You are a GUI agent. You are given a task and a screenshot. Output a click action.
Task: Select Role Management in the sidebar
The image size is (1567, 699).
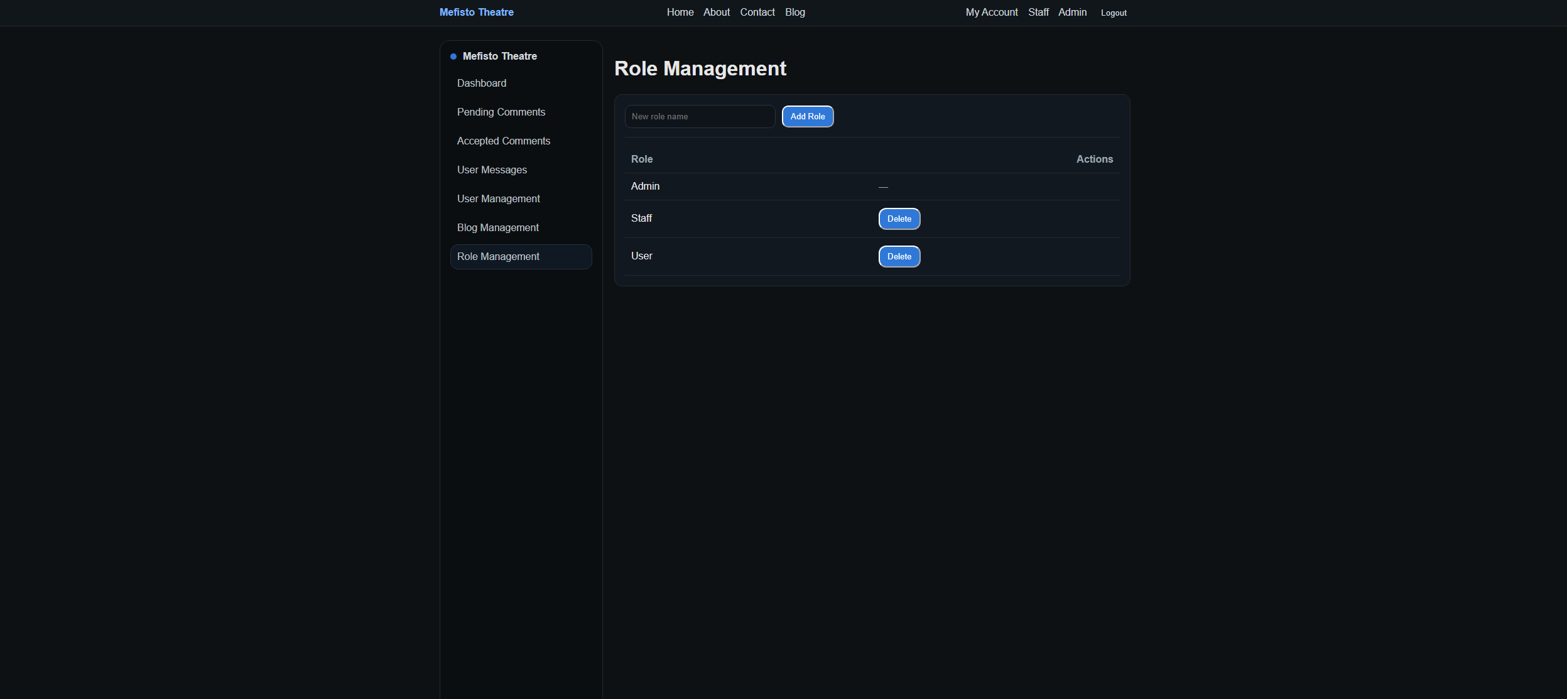(498, 256)
